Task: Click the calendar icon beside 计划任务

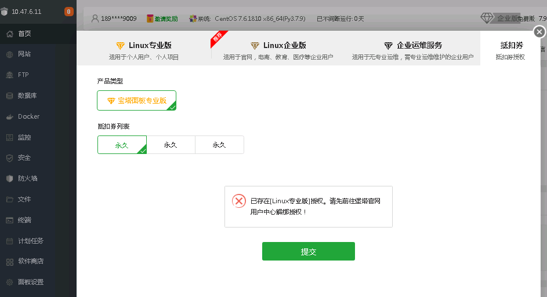Action: click(x=9, y=241)
